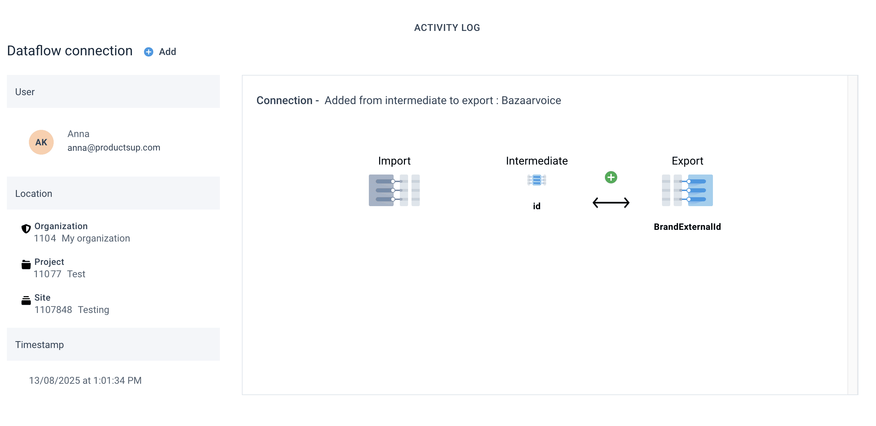Click the Organization shield icon
Viewport: 876px width, 426px height.
26,229
